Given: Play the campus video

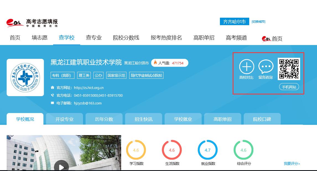Looking at the screenshot, I should tap(61, 167).
